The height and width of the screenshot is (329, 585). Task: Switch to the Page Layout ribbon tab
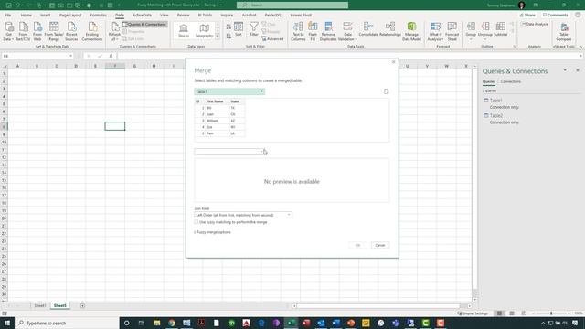coord(70,15)
